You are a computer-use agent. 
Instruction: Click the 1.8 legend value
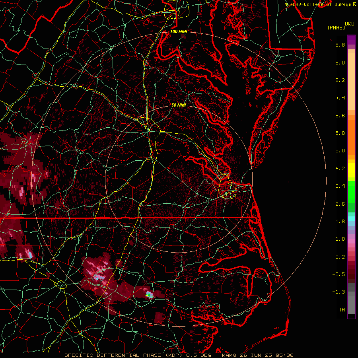point(340,222)
